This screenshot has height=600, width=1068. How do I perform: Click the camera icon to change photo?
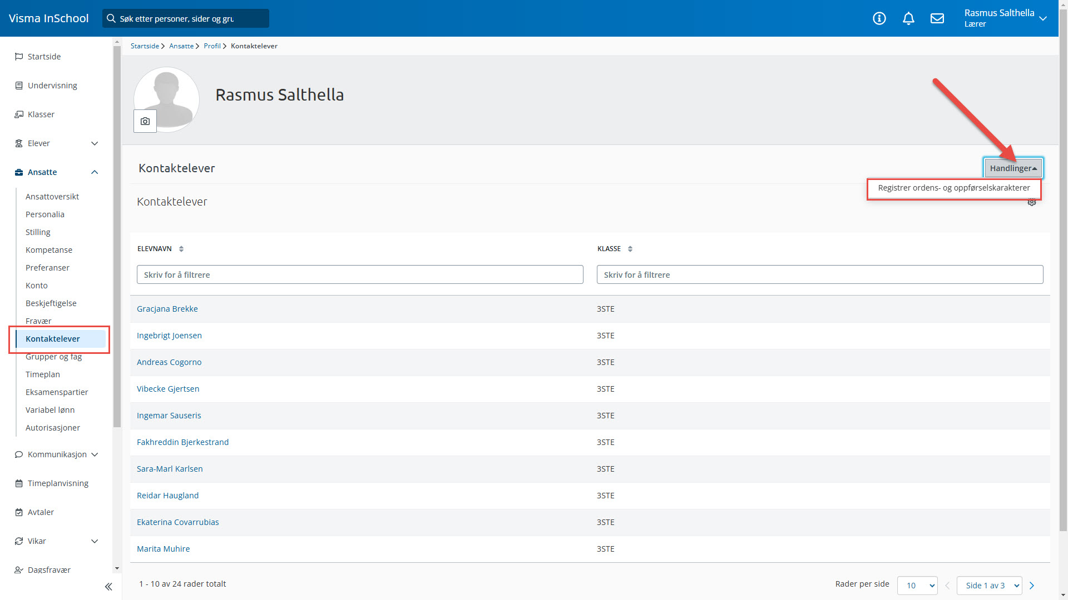(x=145, y=121)
